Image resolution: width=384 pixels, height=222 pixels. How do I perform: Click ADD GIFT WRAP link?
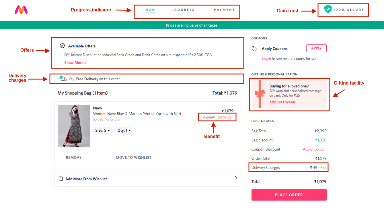coord(282,102)
